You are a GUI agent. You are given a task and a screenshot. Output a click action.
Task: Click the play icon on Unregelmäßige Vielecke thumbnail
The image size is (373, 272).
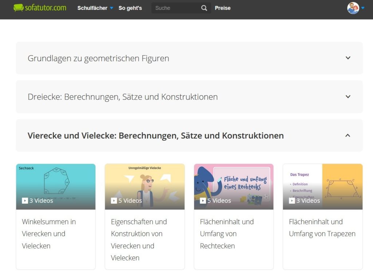(x=113, y=200)
